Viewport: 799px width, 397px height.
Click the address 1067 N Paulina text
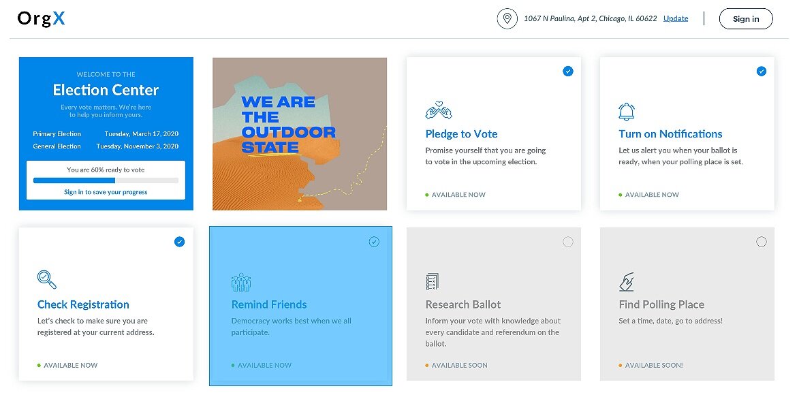tap(591, 19)
